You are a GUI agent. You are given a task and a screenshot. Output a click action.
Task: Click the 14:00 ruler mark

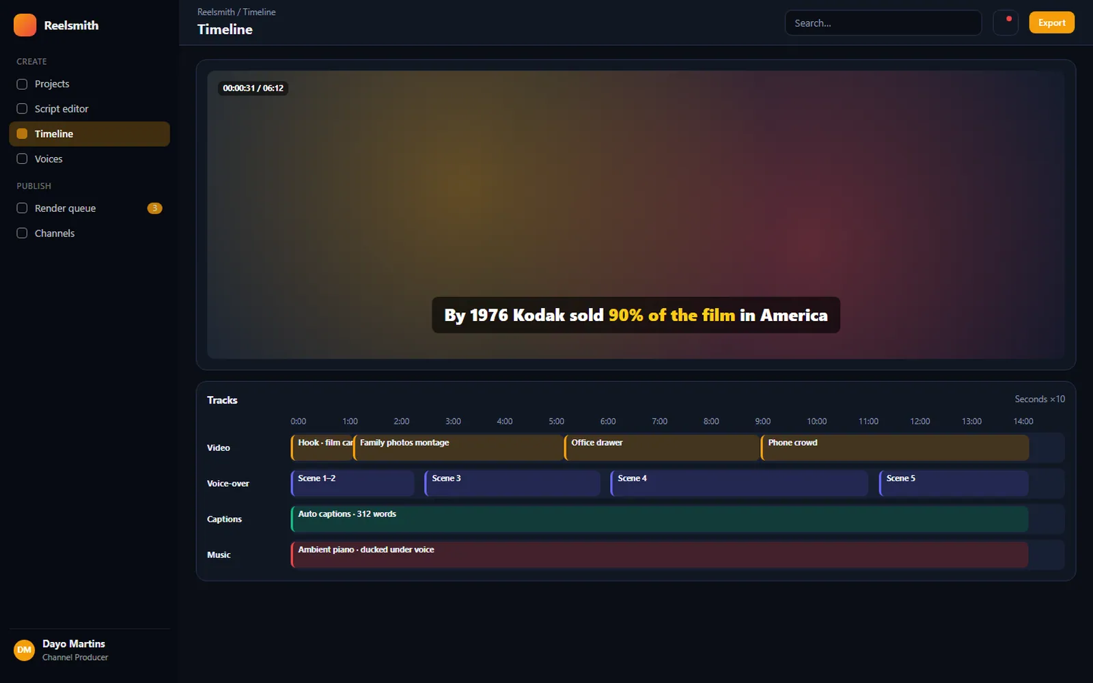pyautogui.click(x=1023, y=421)
